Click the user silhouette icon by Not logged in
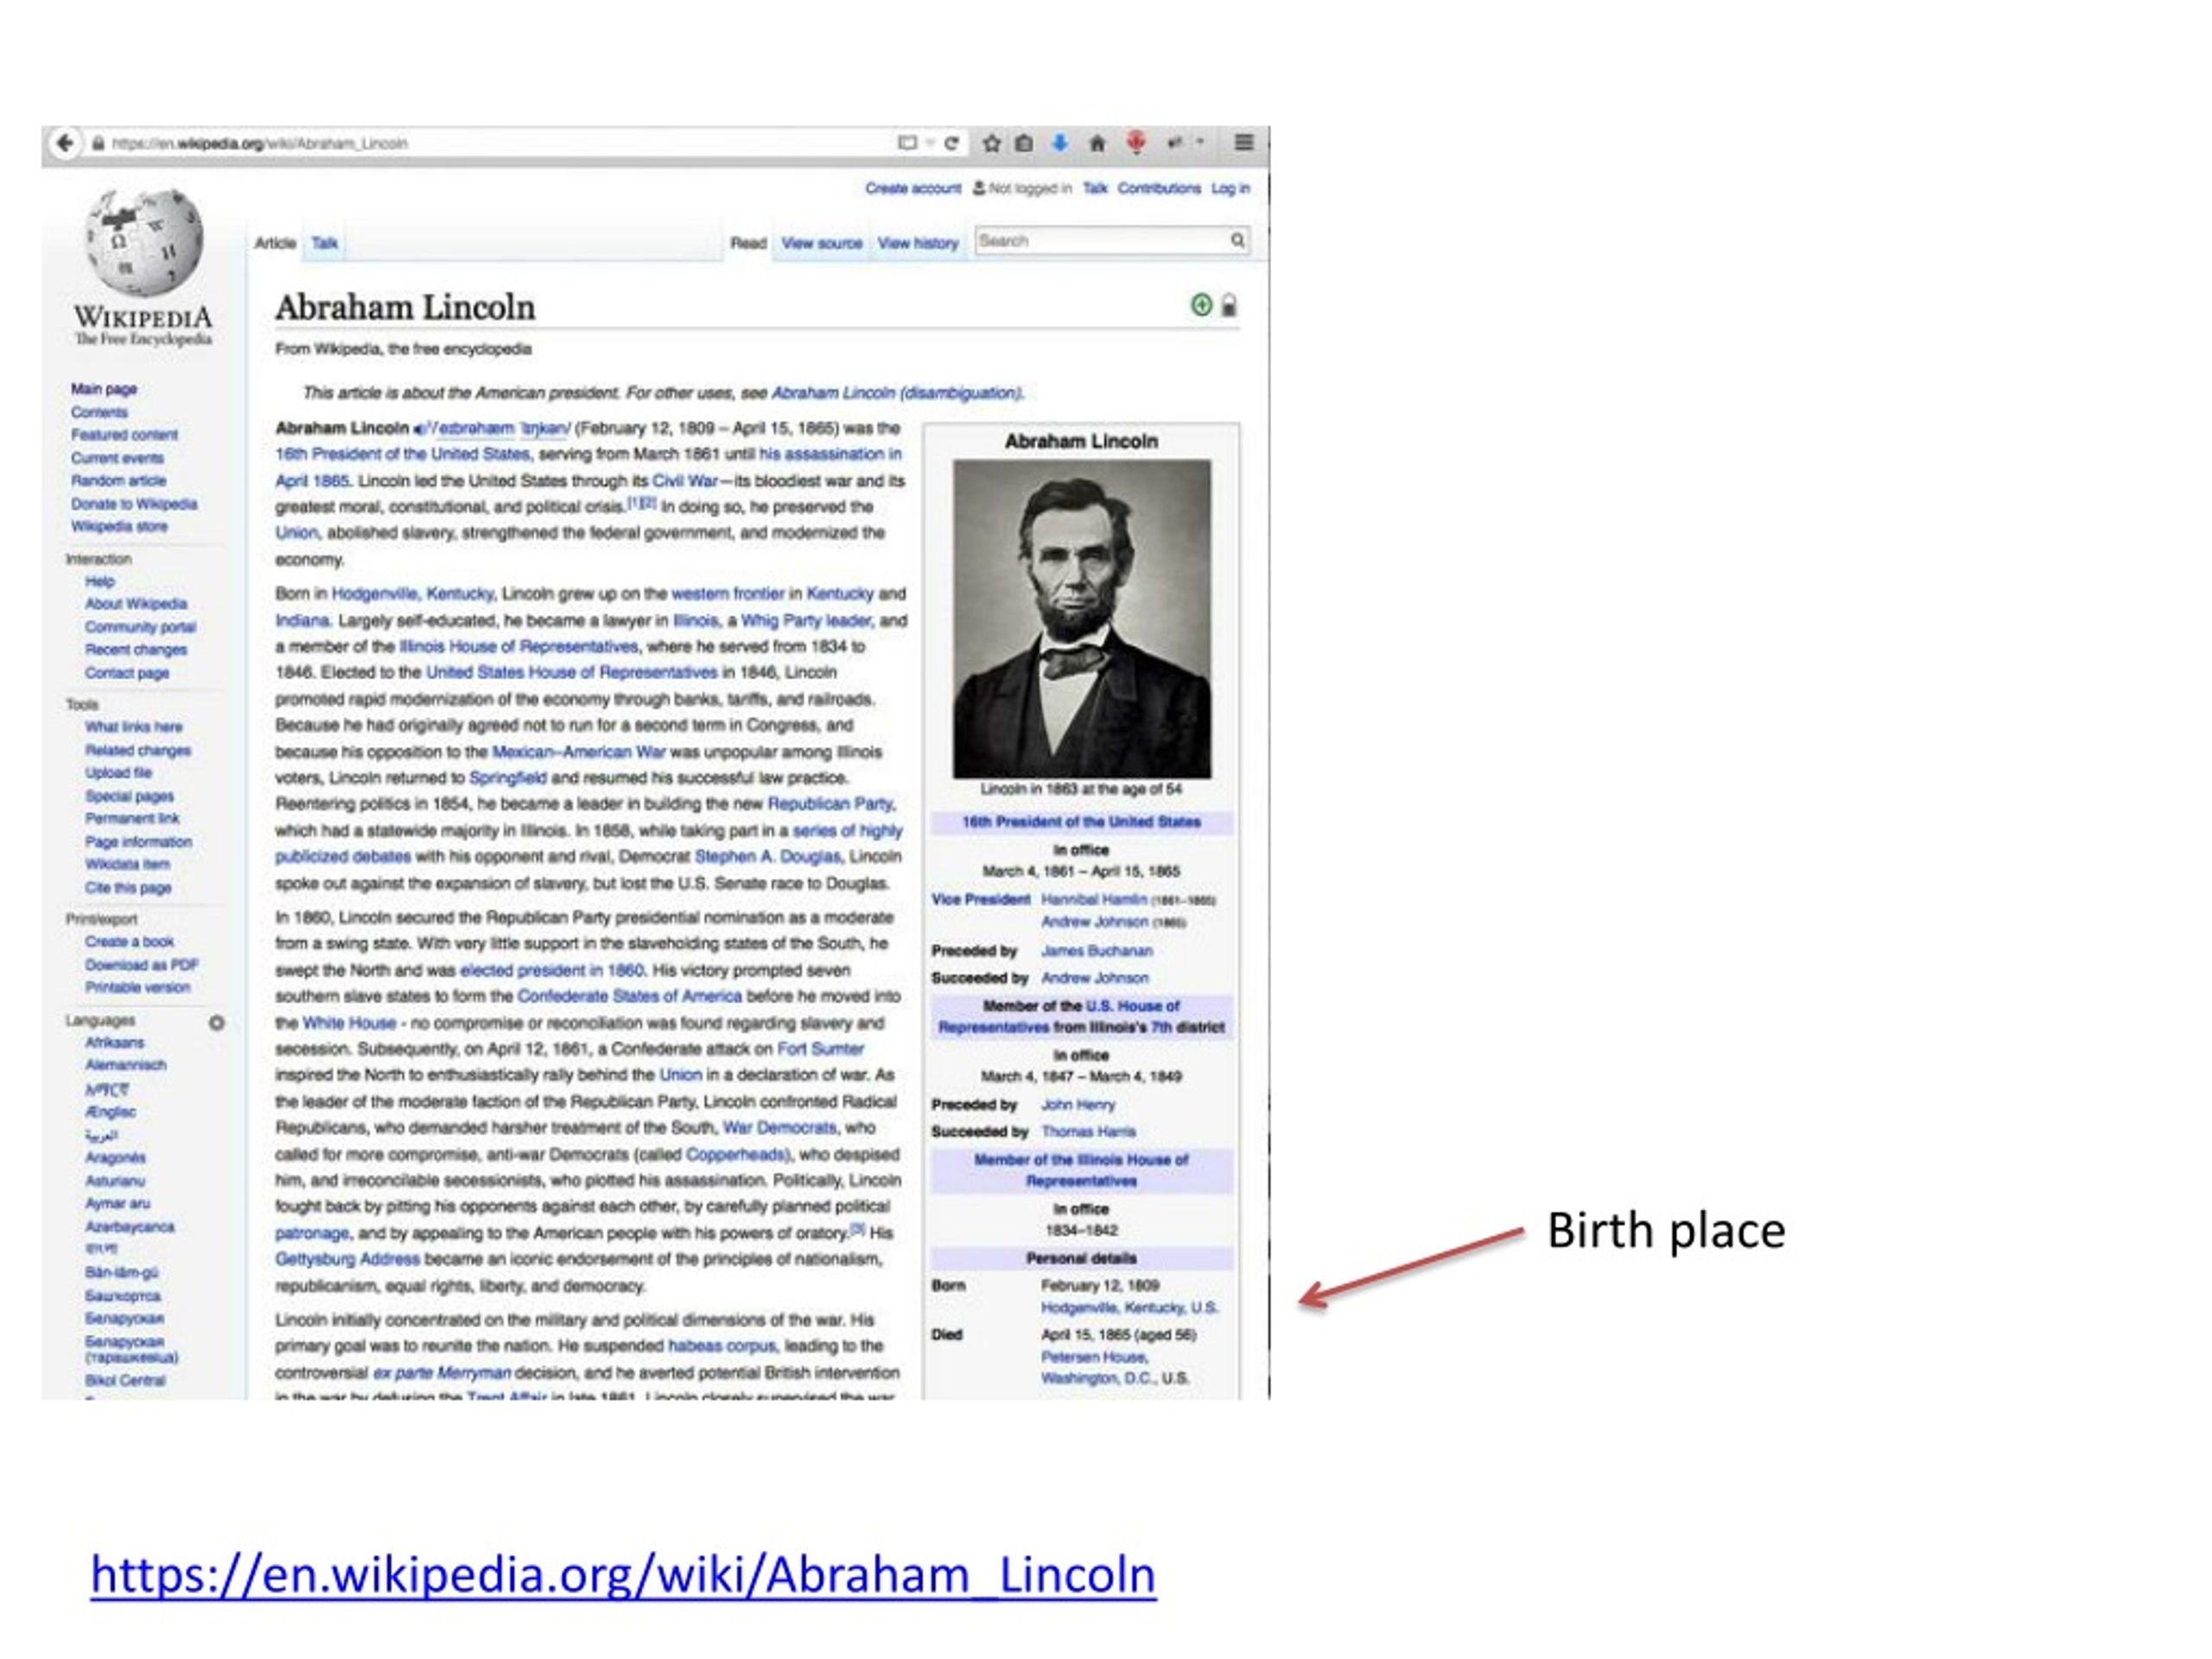 (979, 188)
